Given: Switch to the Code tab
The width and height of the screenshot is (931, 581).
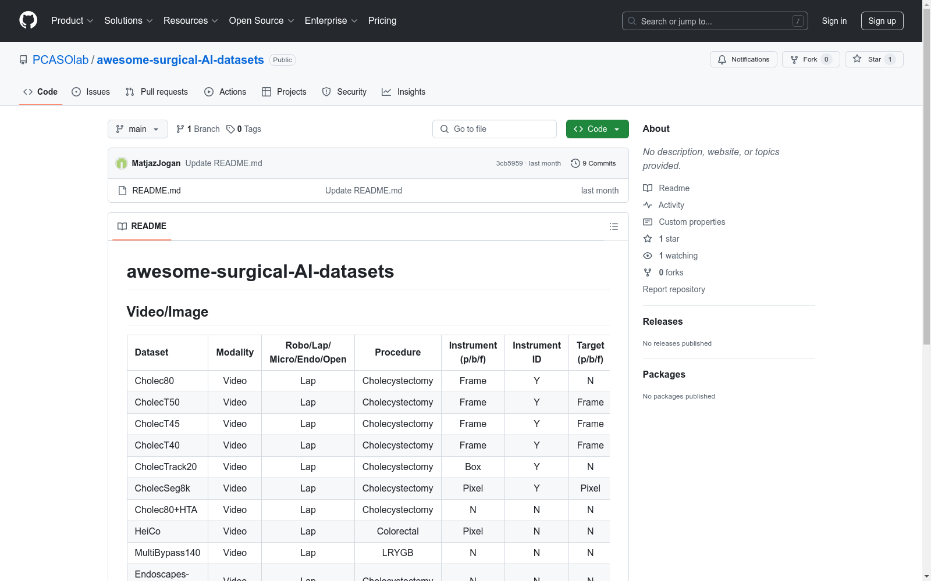Looking at the screenshot, I should click(x=41, y=92).
